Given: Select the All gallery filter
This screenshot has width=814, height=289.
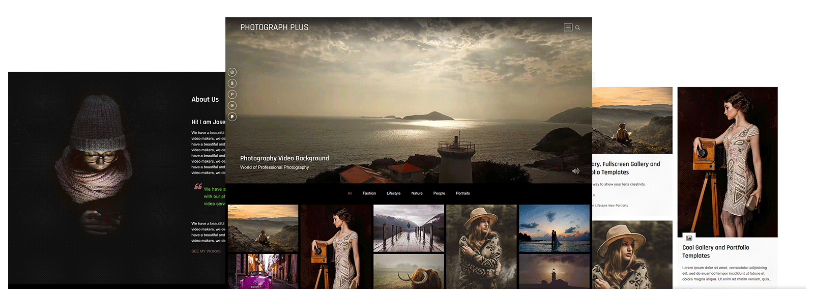Looking at the screenshot, I should [x=350, y=193].
